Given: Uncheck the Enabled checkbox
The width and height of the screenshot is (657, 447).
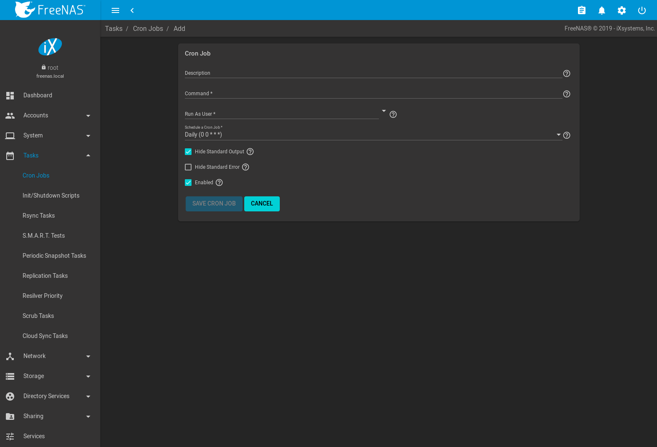Looking at the screenshot, I should coord(188,183).
